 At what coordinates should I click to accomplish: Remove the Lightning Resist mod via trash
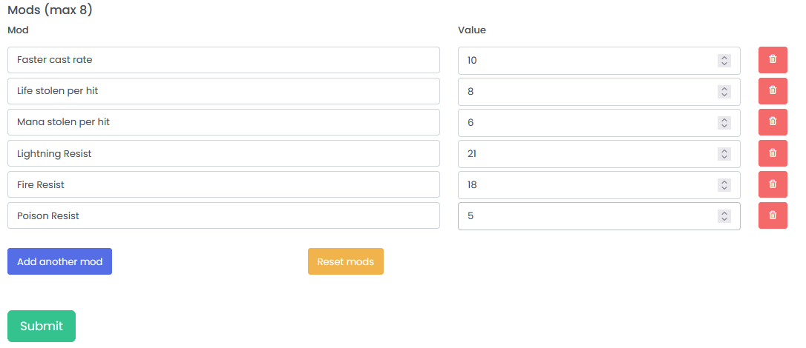click(773, 153)
